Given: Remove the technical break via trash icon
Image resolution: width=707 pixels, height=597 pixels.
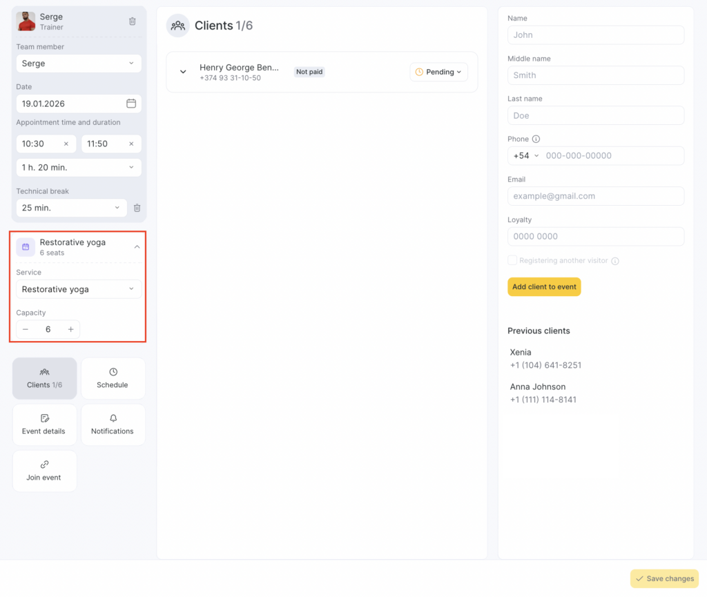Looking at the screenshot, I should click(137, 208).
